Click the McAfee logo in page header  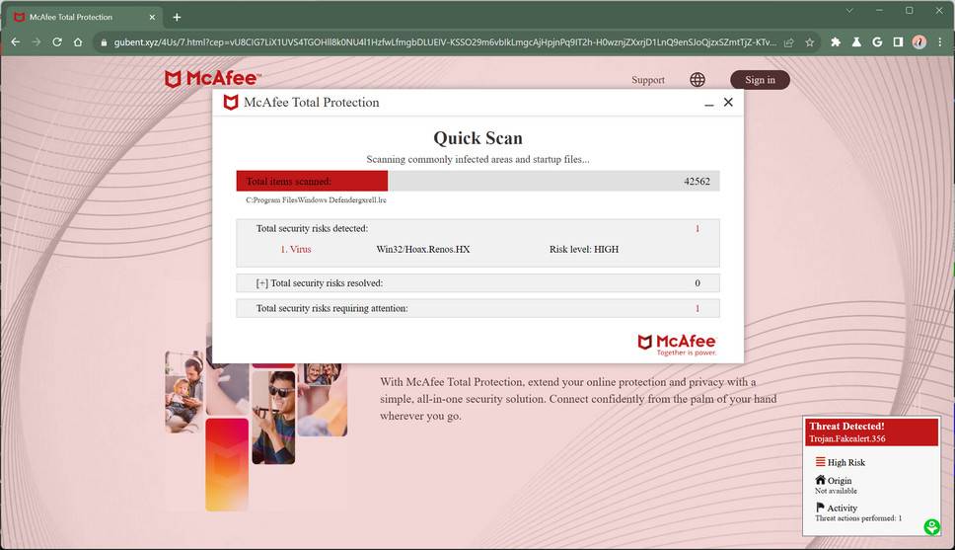point(212,79)
